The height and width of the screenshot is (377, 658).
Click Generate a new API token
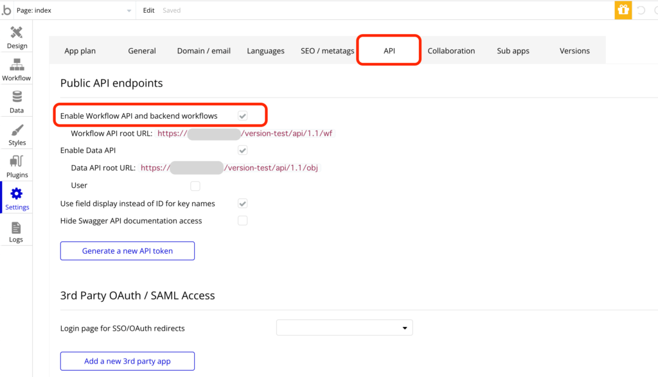127,250
